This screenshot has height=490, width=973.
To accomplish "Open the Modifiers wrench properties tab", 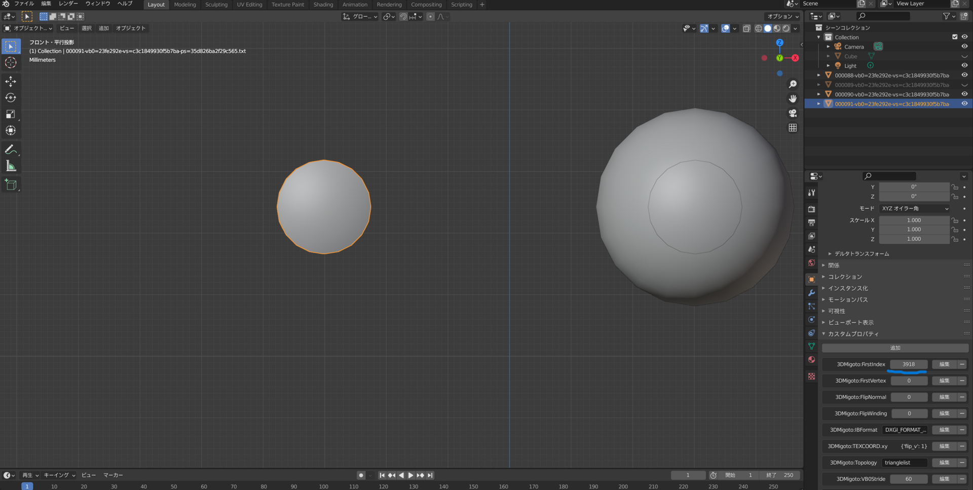I will click(x=811, y=293).
